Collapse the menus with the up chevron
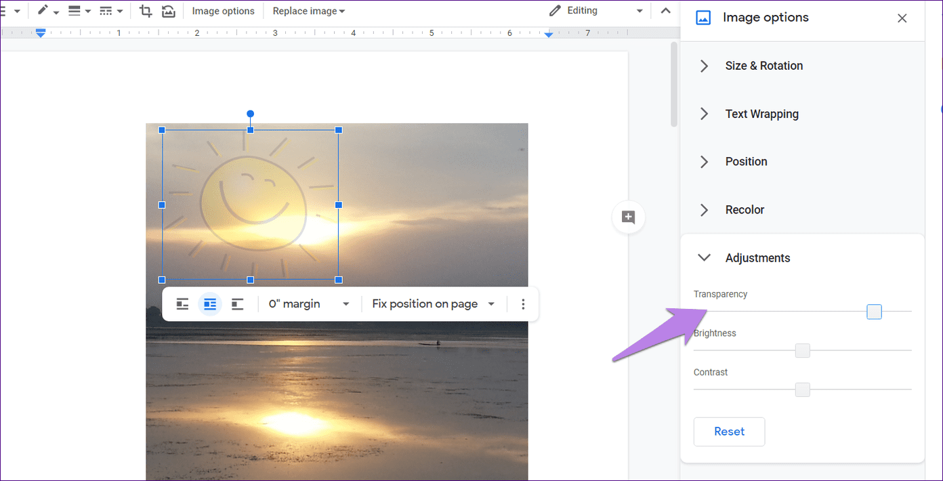Viewport: 943px width, 481px height. click(x=665, y=11)
